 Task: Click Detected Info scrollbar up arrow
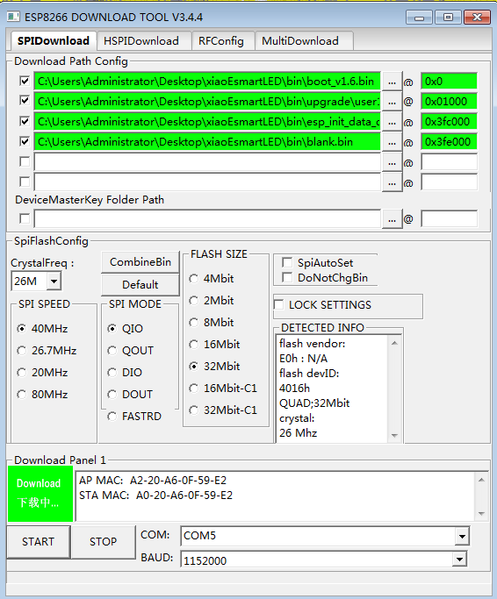click(x=394, y=343)
